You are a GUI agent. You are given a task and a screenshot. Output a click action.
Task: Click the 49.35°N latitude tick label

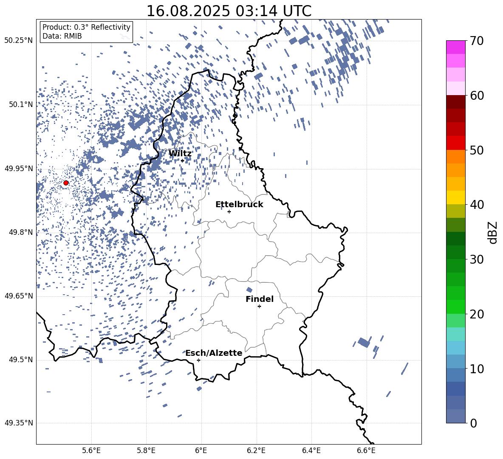point(19,423)
